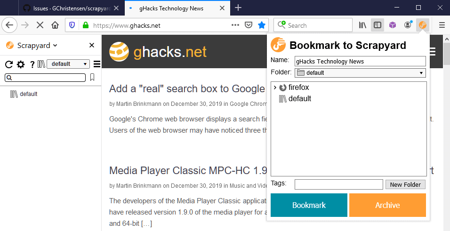Viewport: 450px width, 231px height.
Task: Reload the Scrapyard sidebar tree
Action: (x=9, y=64)
